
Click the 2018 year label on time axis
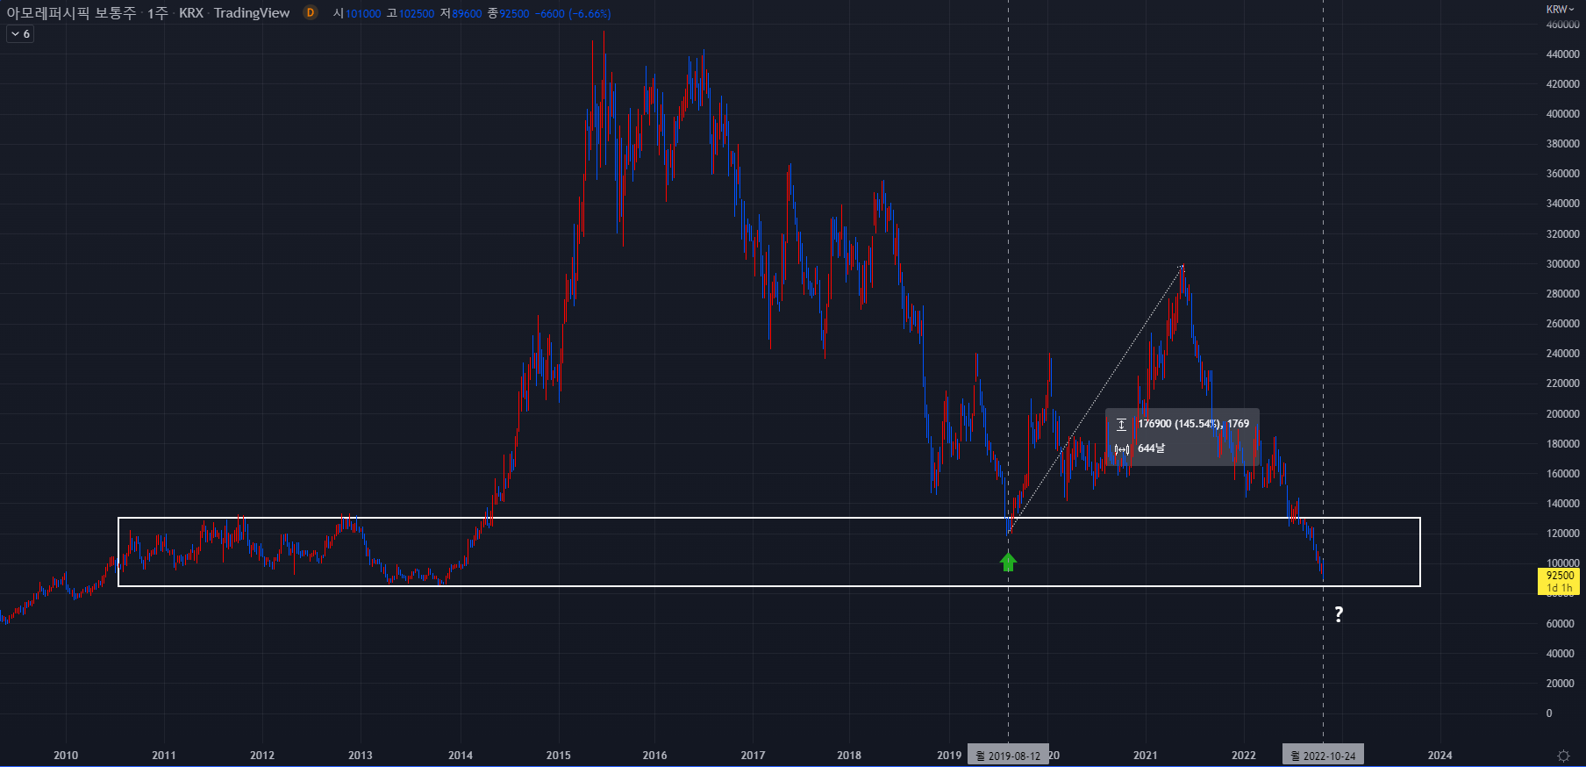coord(849,756)
